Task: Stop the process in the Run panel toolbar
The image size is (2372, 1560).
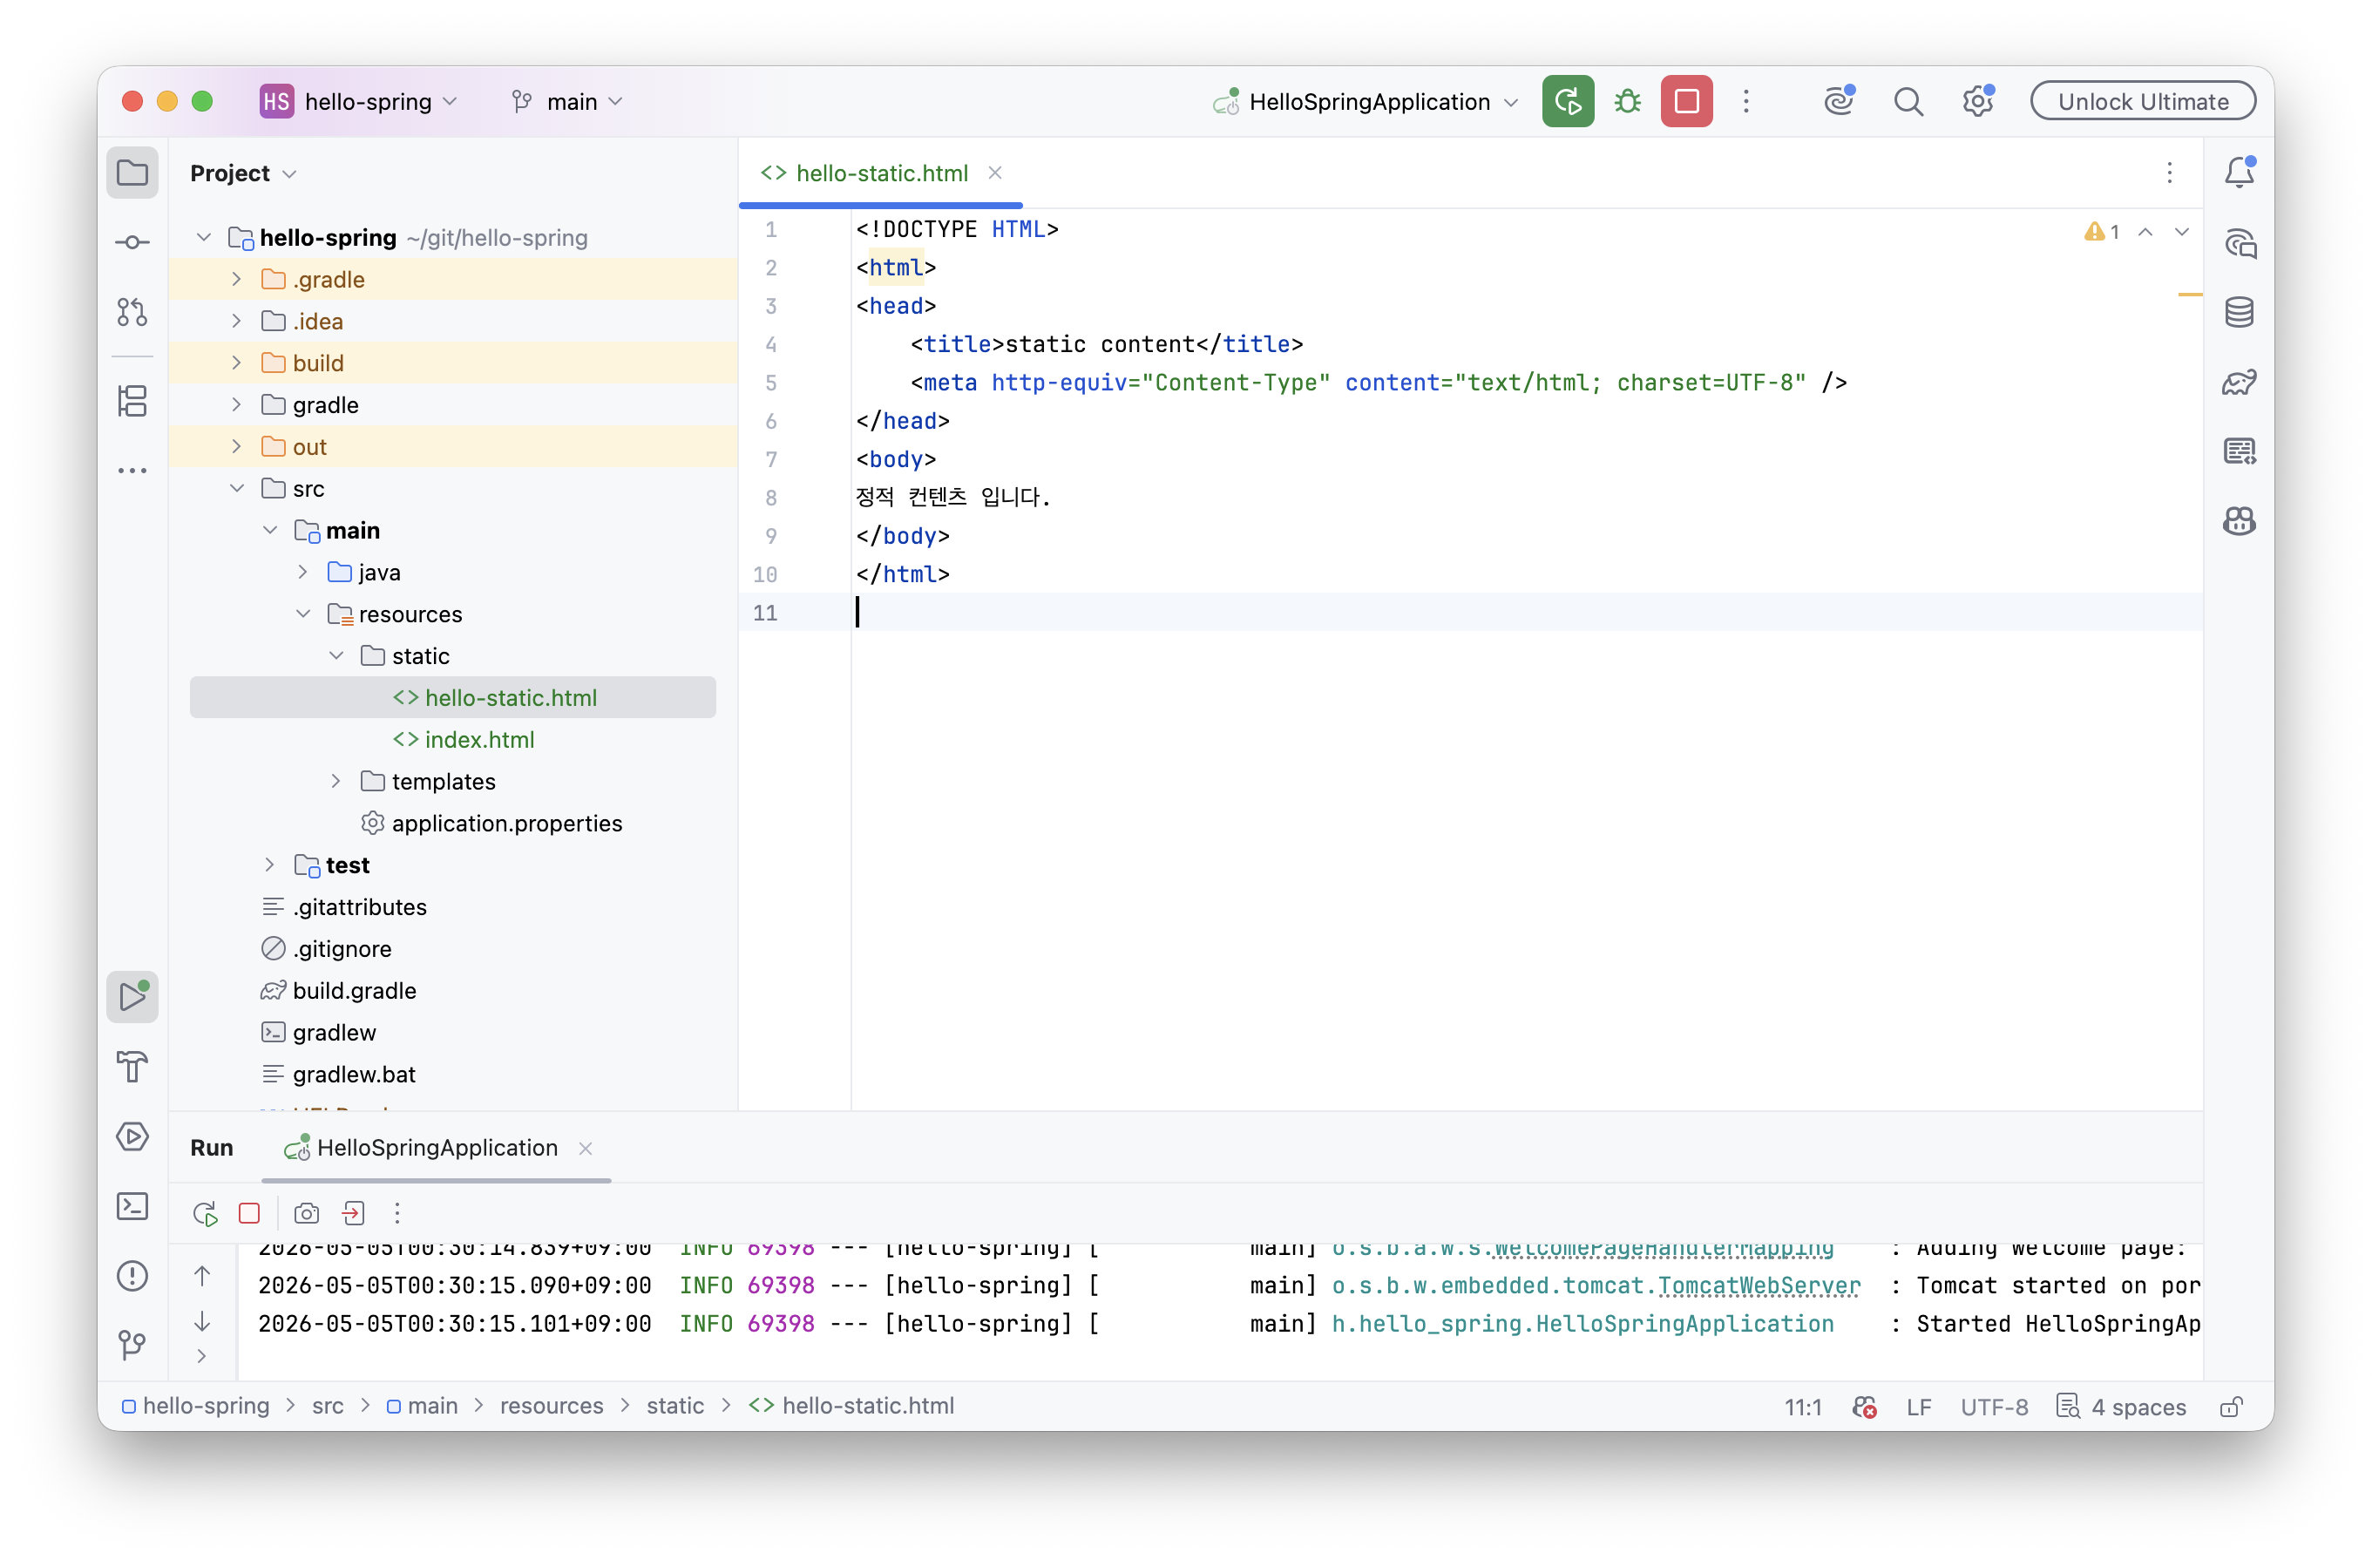Action: coord(249,1213)
